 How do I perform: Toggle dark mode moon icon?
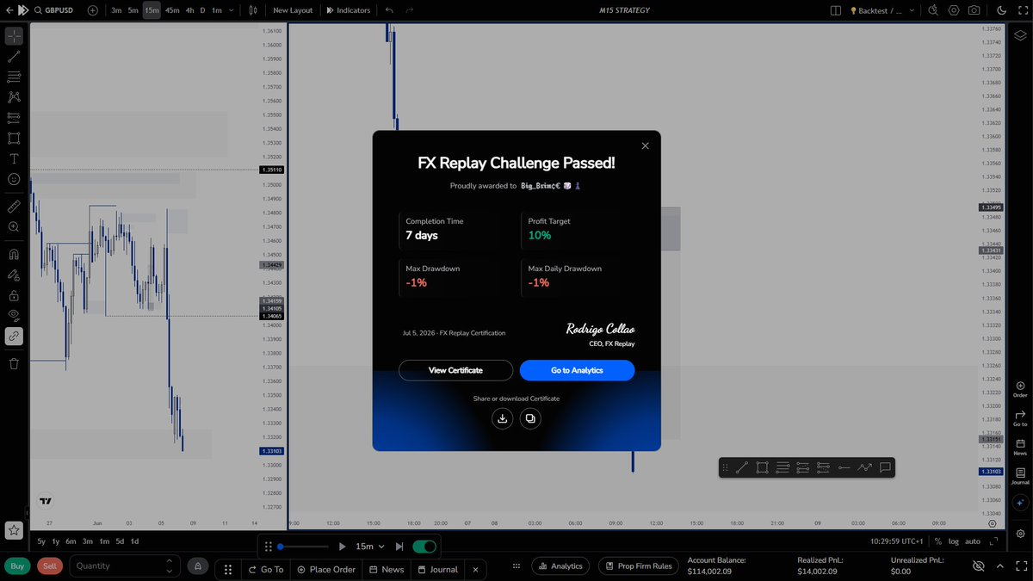(x=1000, y=10)
